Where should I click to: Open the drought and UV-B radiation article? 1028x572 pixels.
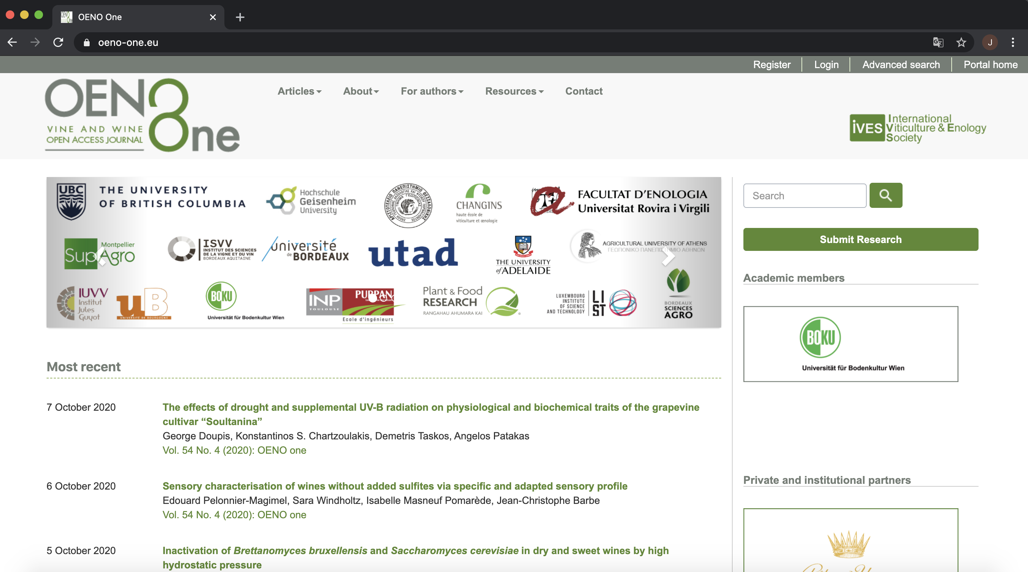click(x=430, y=414)
